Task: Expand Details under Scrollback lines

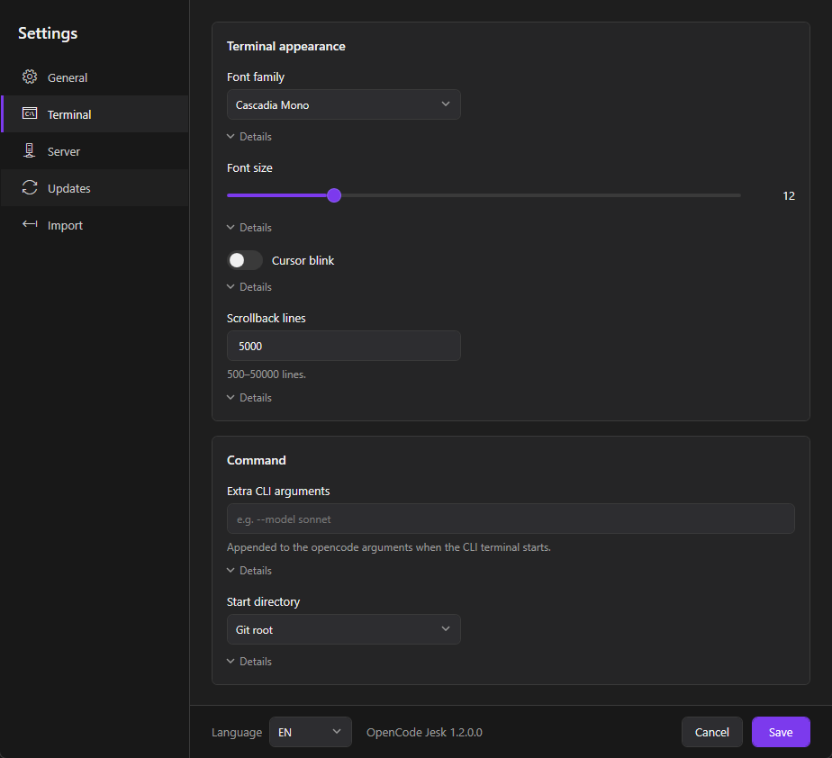Action: (249, 398)
